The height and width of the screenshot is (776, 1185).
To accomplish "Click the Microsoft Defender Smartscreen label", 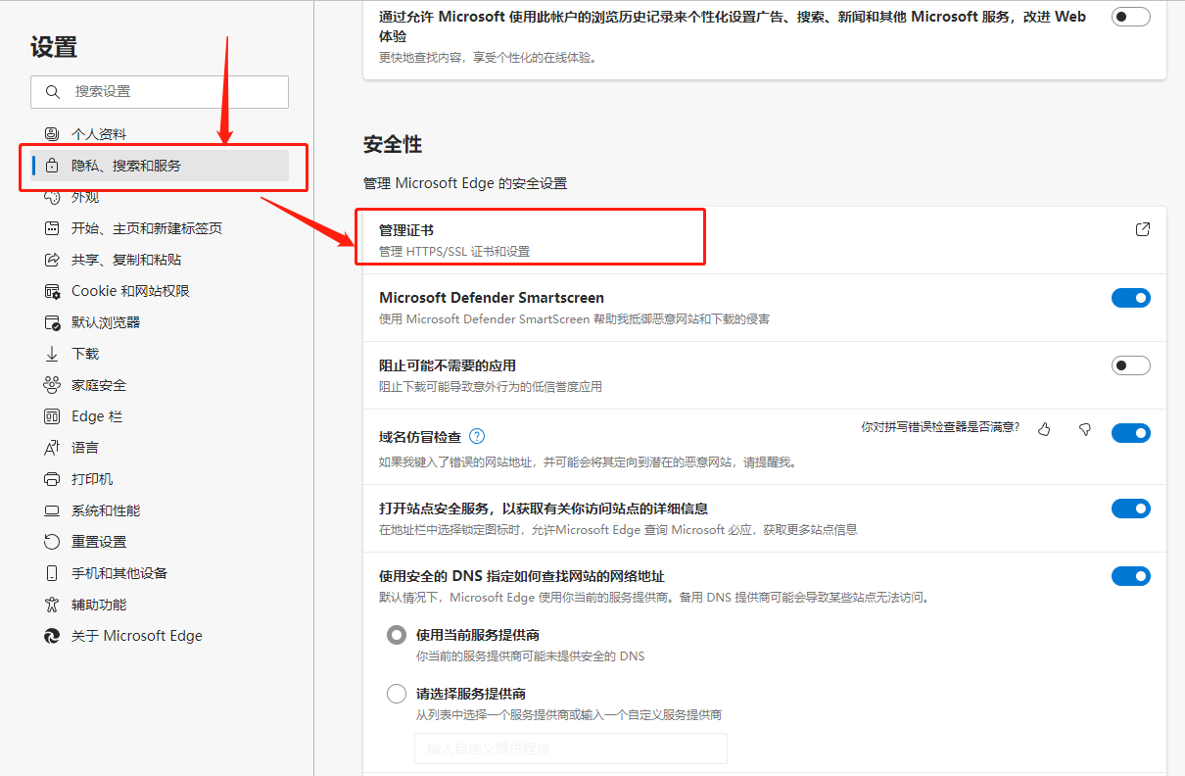I will pyautogui.click(x=492, y=298).
